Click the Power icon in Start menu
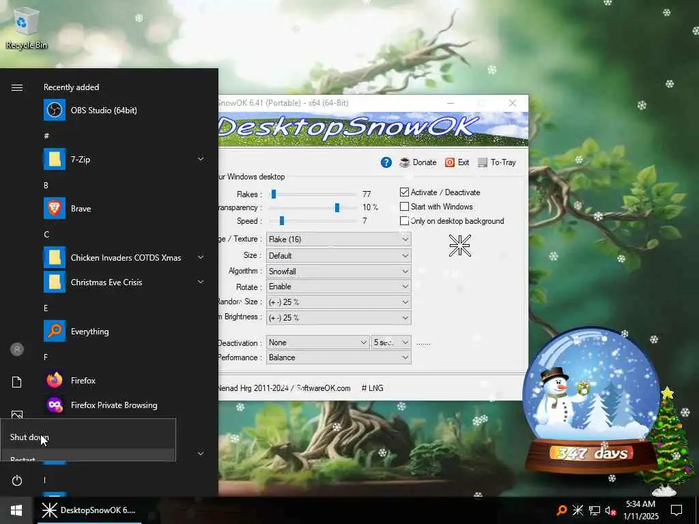 (17, 480)
